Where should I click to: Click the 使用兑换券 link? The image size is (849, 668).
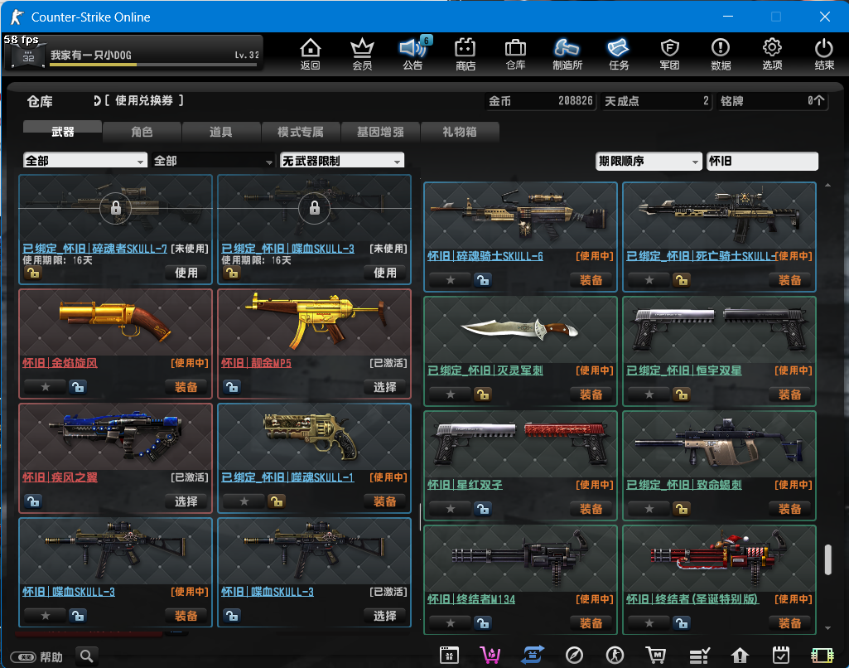[x=143, y=100]
